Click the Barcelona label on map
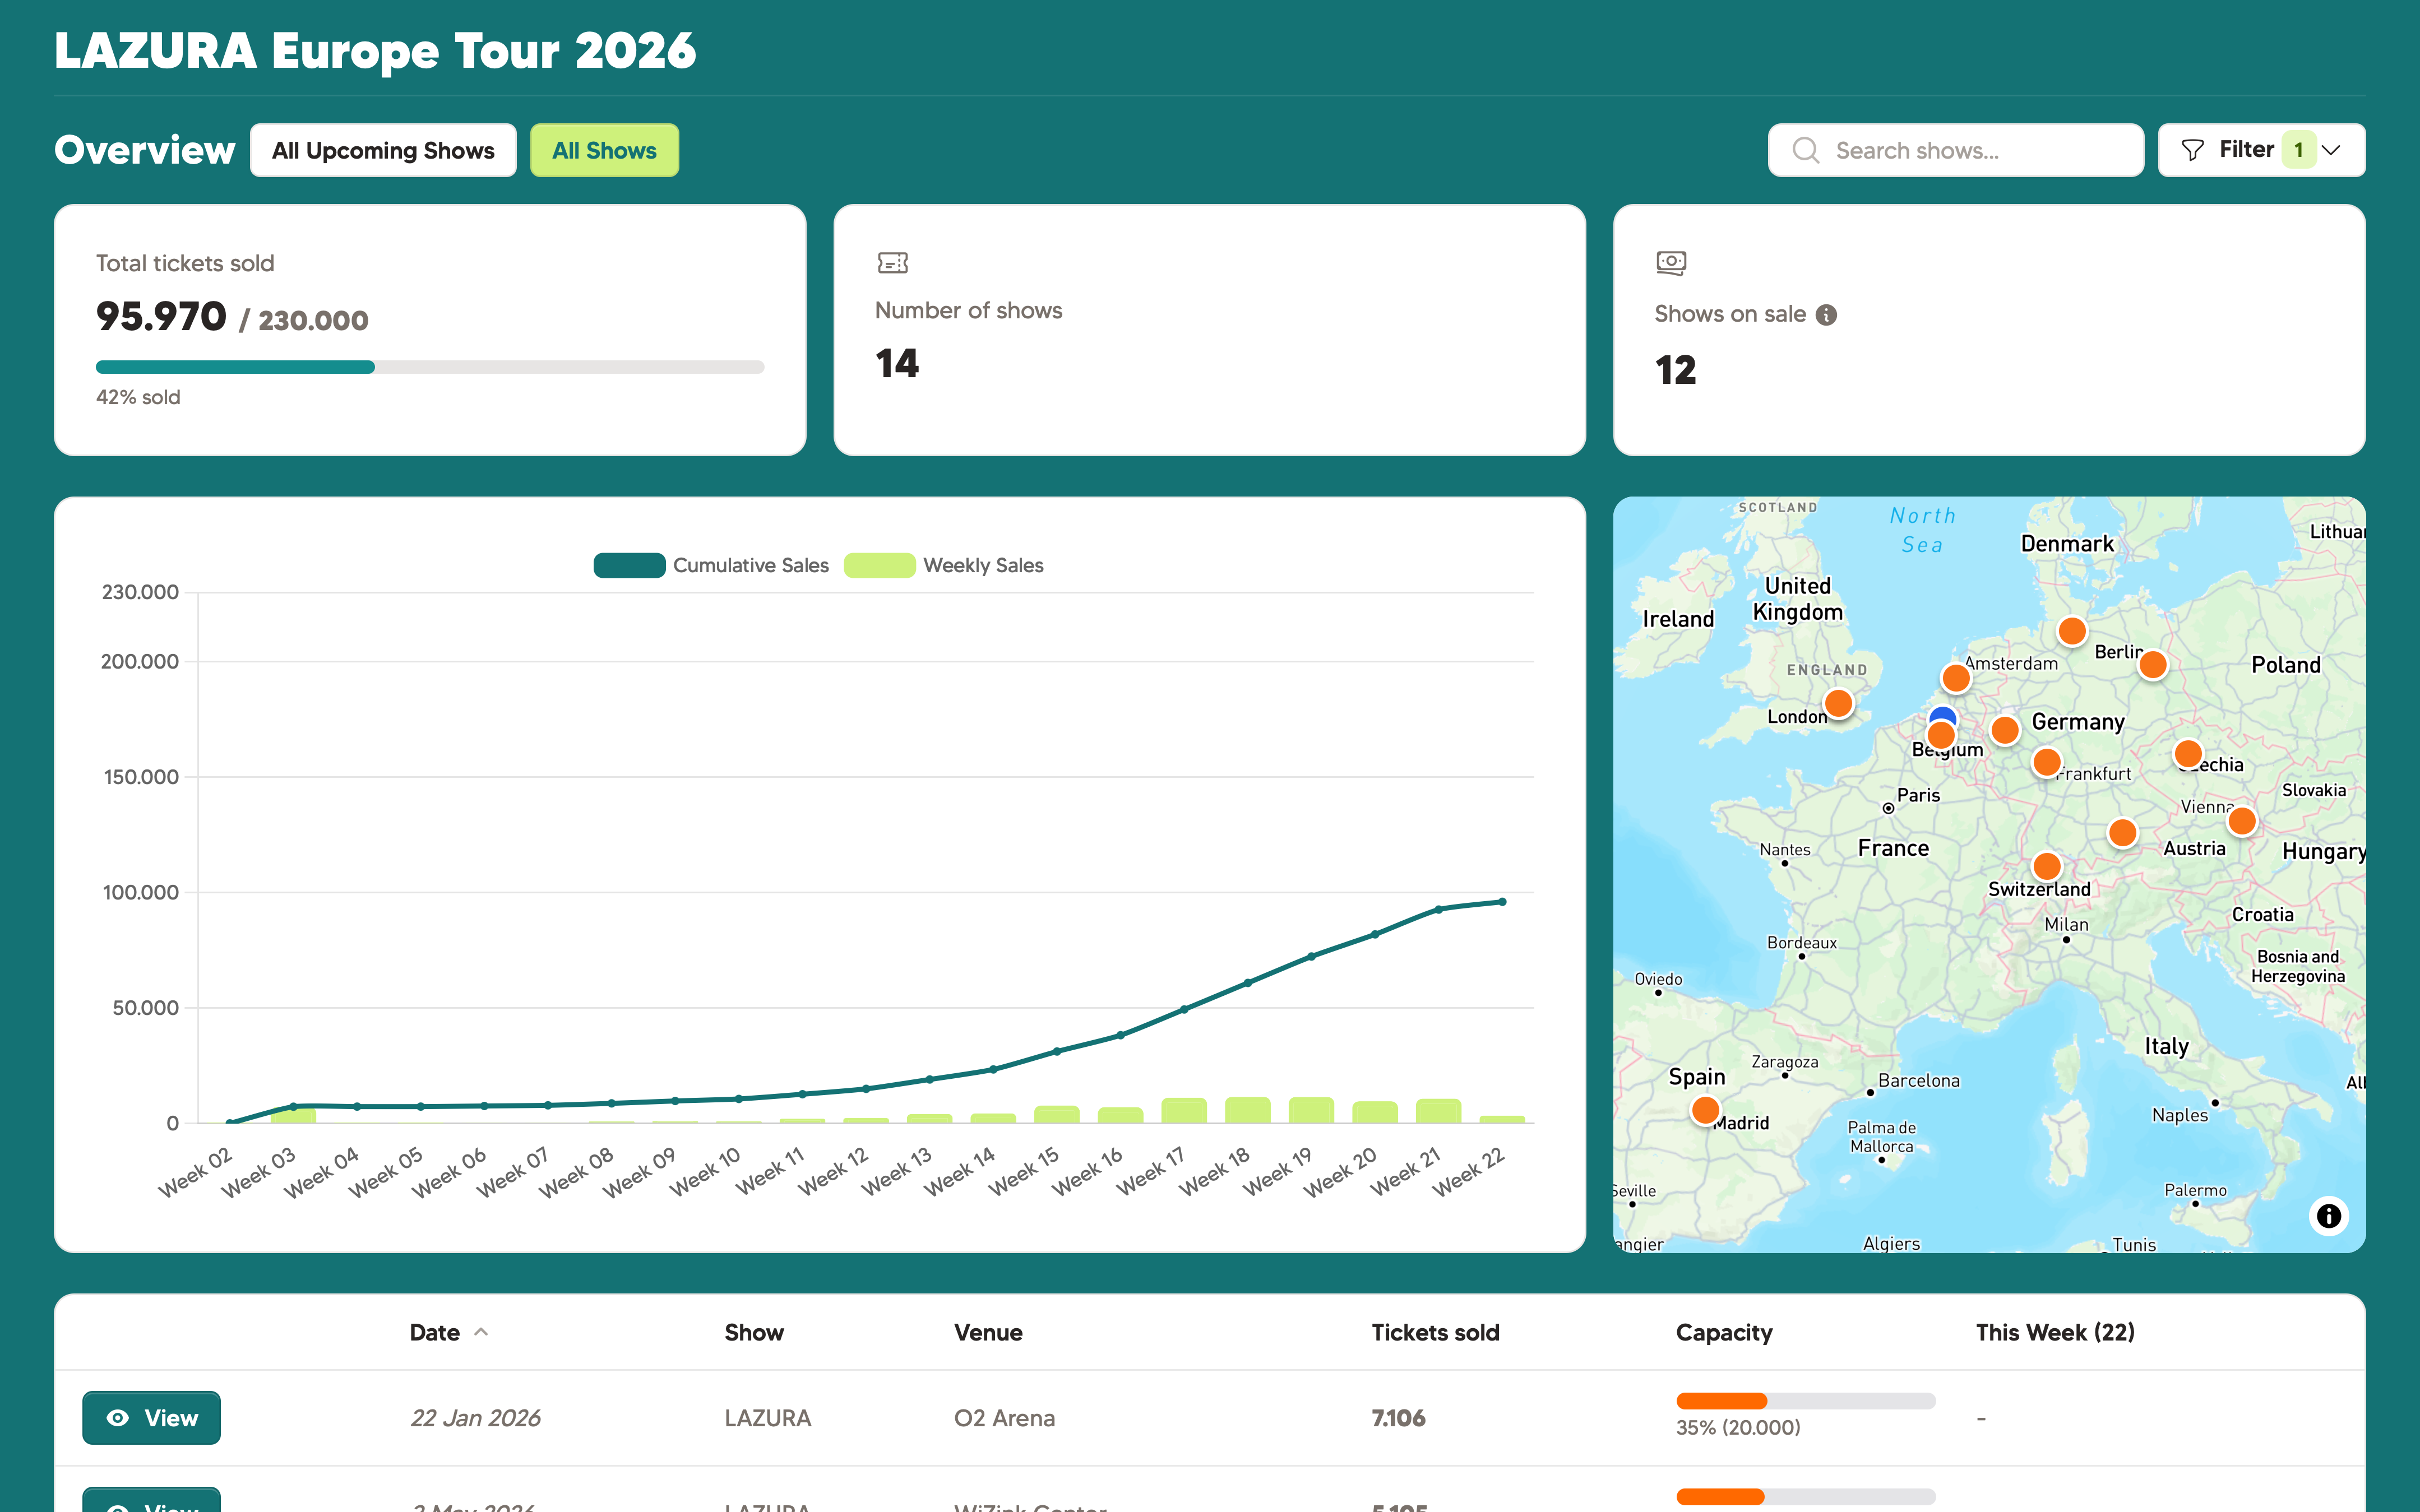Viewport: 2420px width, 1512px height. (1918, 1080)
